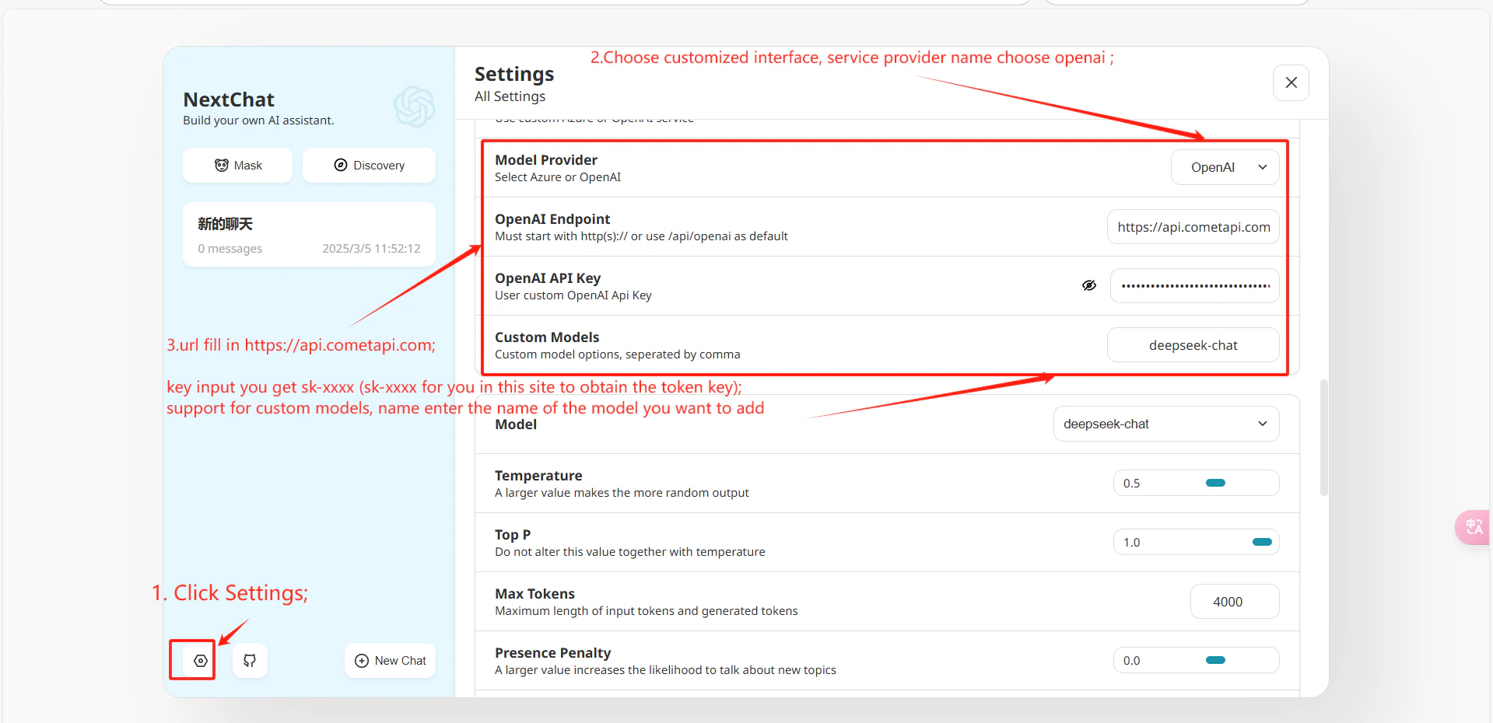Click the '0 messages' label
Screen dimensions: 1493x723
pos(230,249)
